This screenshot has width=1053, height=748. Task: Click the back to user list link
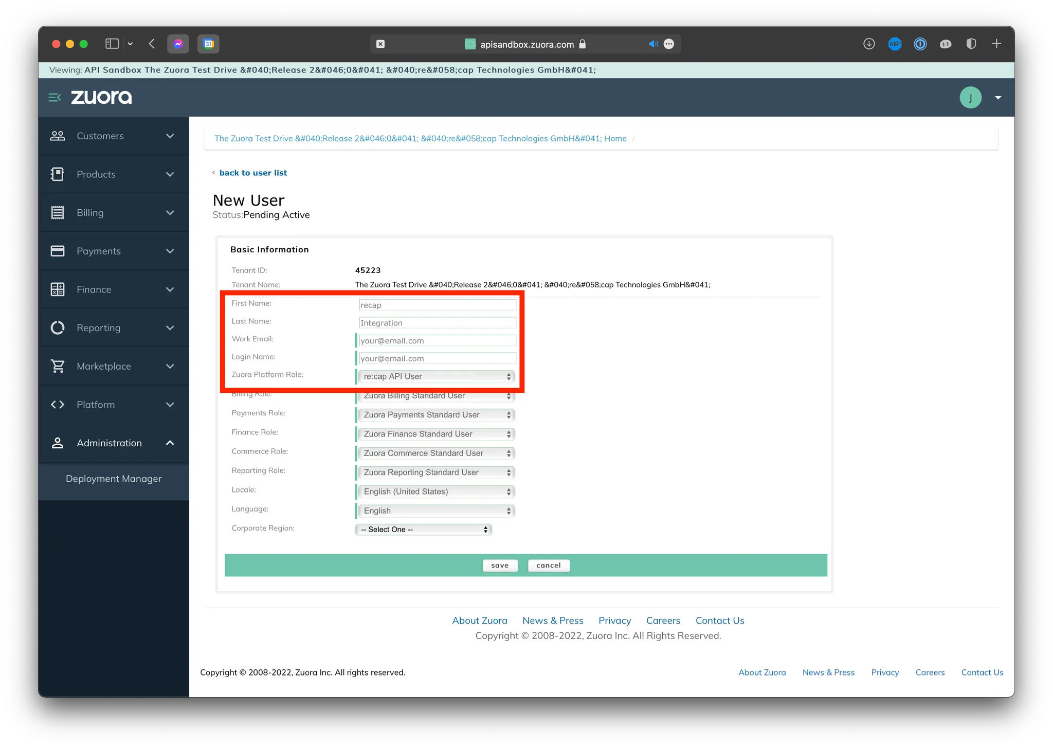click(253, 173)
